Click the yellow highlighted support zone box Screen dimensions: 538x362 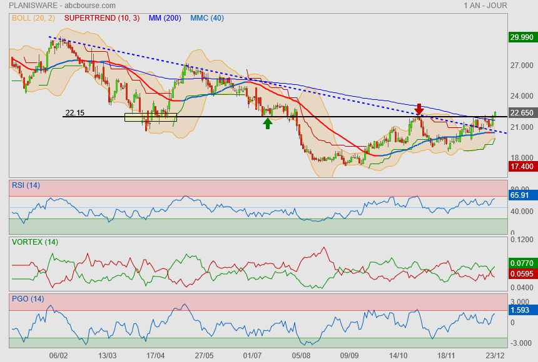click(151, 117)
